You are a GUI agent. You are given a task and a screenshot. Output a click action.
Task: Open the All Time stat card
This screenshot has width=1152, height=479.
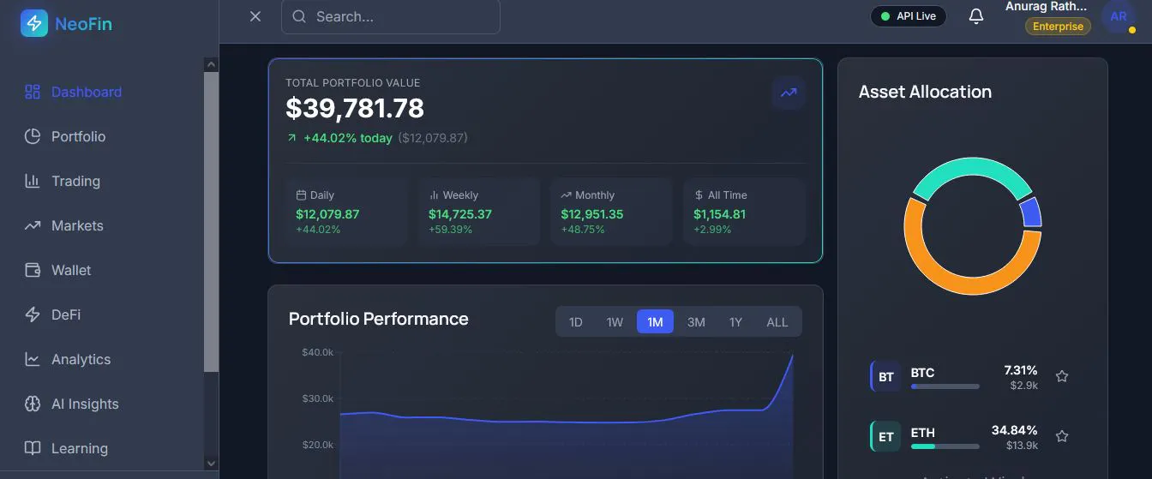[744, 213]
